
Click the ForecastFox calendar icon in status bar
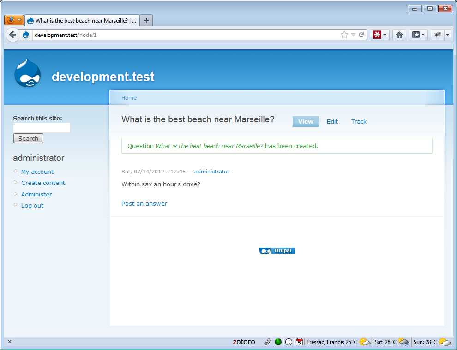[x=299, y=342]
